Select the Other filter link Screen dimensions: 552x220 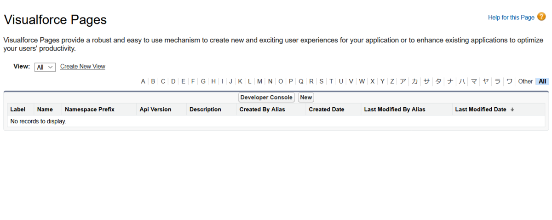tap(525, 81)
